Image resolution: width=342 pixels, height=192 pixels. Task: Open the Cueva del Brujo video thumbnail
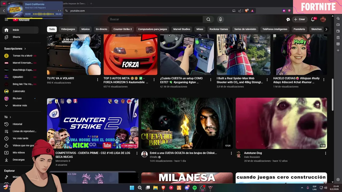coord(187,123)
